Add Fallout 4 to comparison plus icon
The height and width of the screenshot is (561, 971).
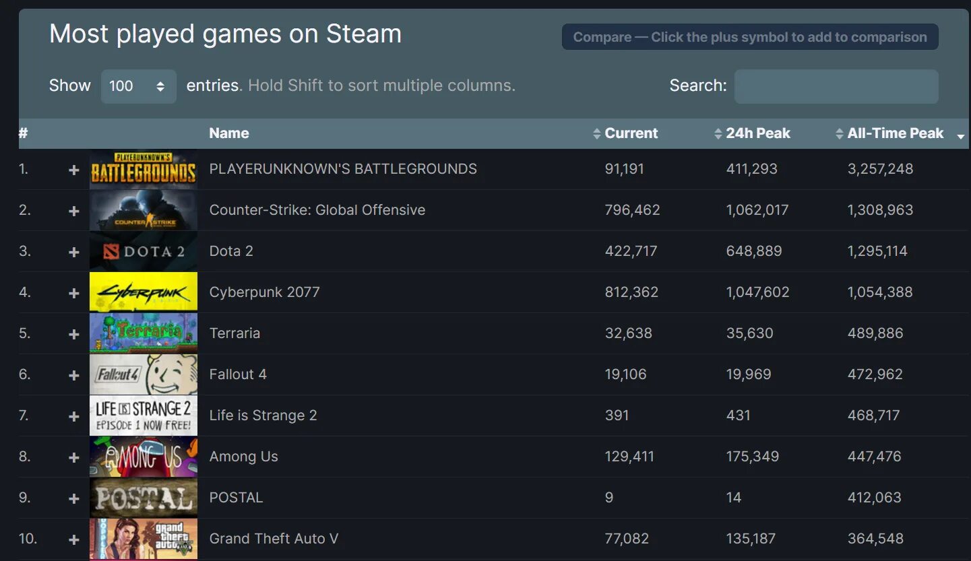point(74,376)
